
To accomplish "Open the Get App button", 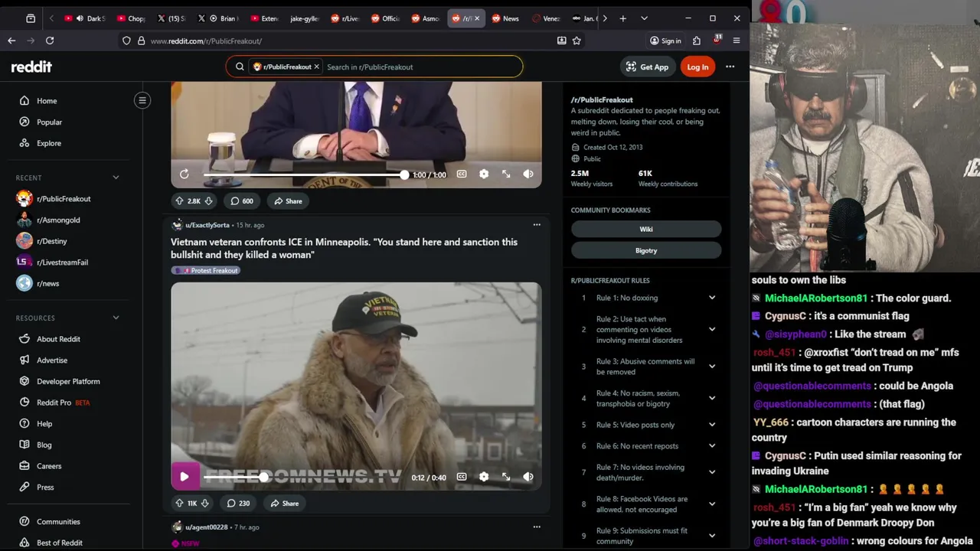I will point(647,67).
